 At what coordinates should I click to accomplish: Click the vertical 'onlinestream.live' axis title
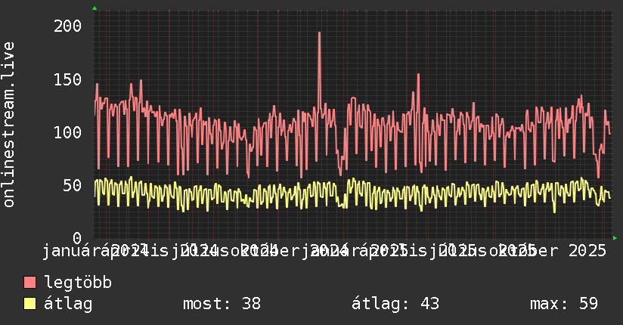pyautogui.click(x=9, y=125)
